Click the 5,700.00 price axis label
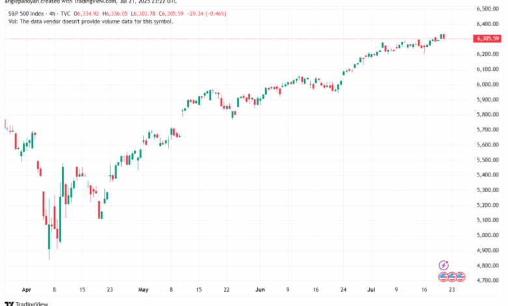Image resolution: width=508 pixels, height=306 pixels. [x=488, y=130]
